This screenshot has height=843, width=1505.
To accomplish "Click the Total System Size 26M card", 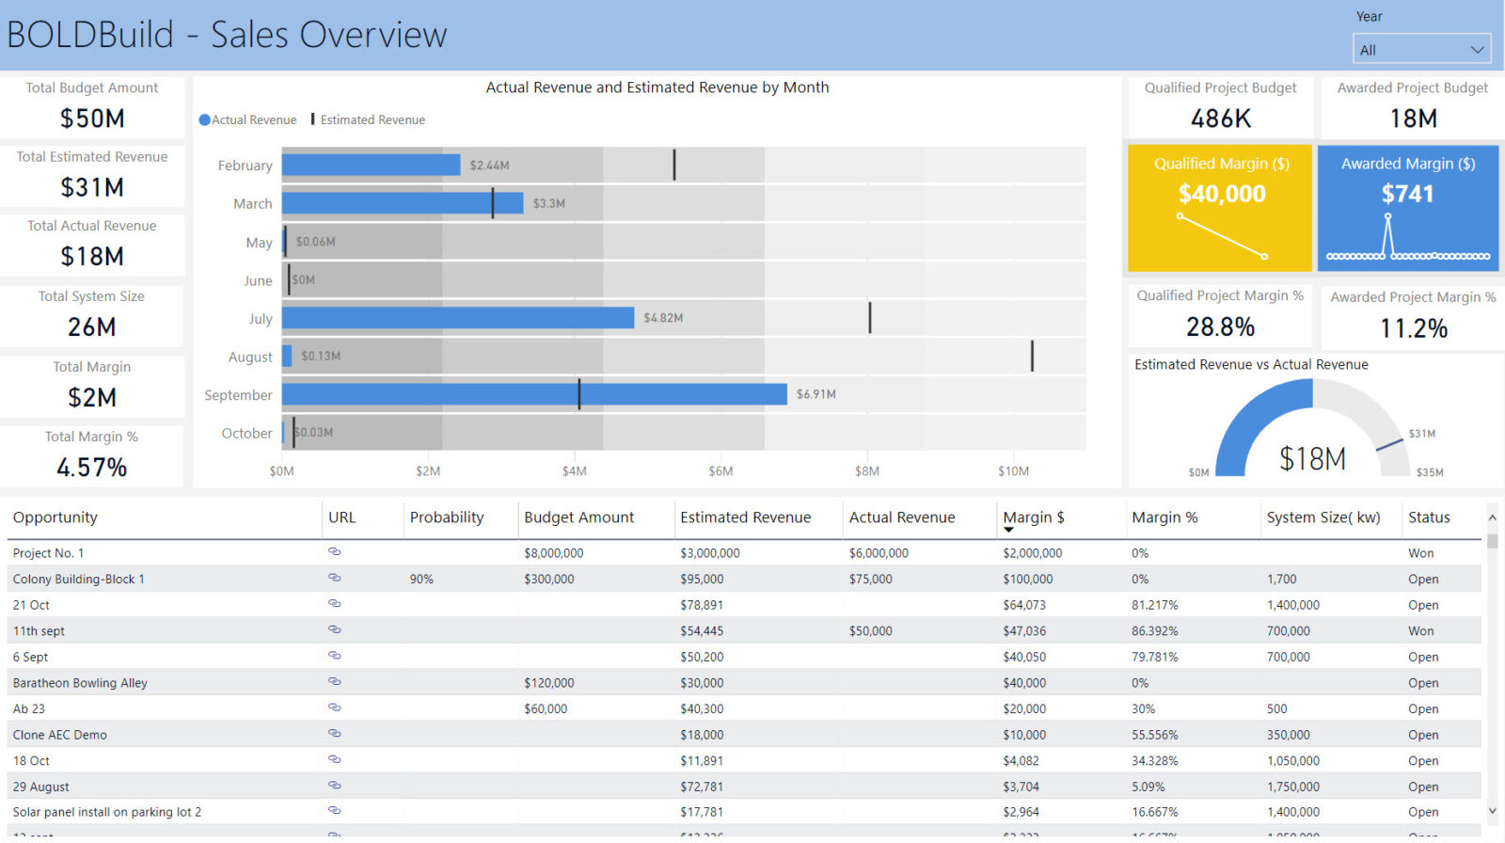I will click(92, 315).
